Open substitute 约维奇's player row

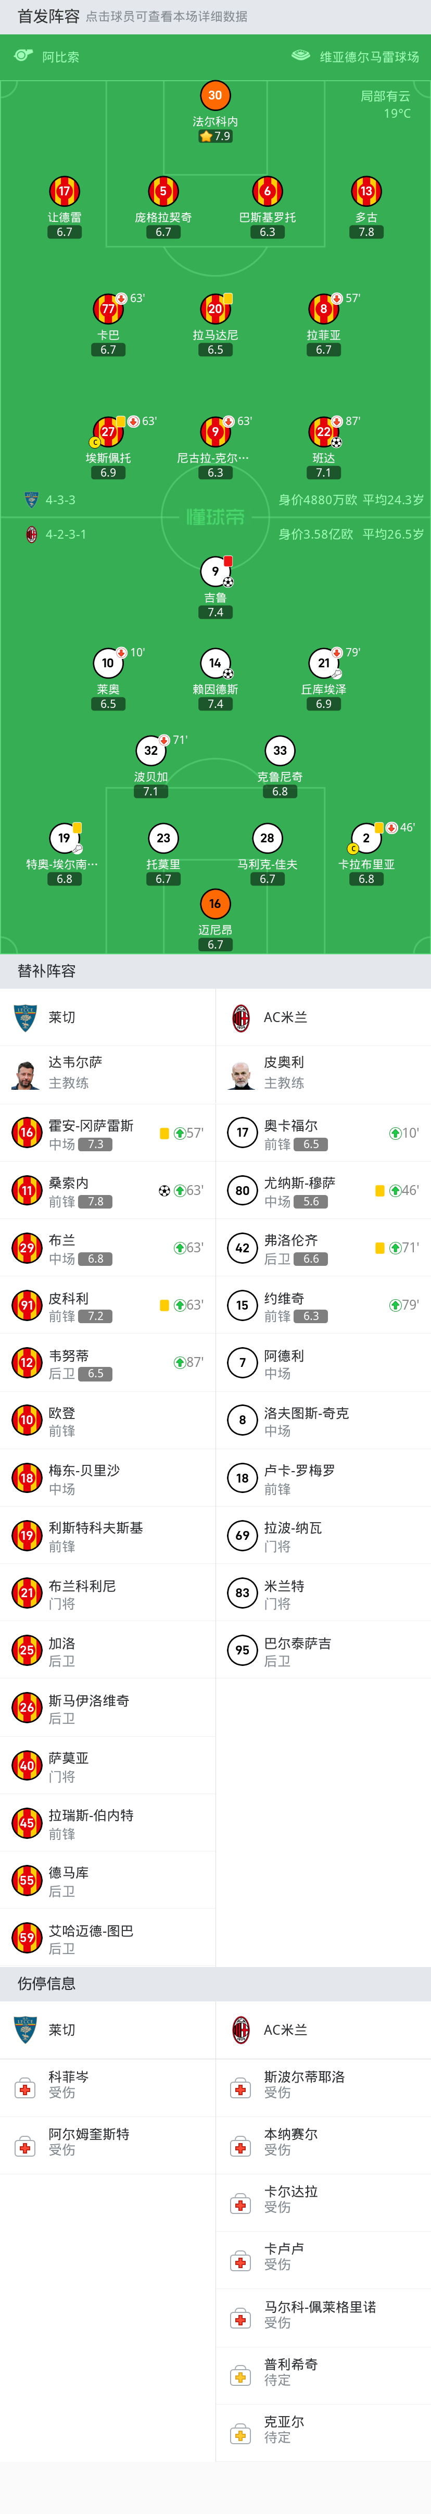tap(323, 1305)
